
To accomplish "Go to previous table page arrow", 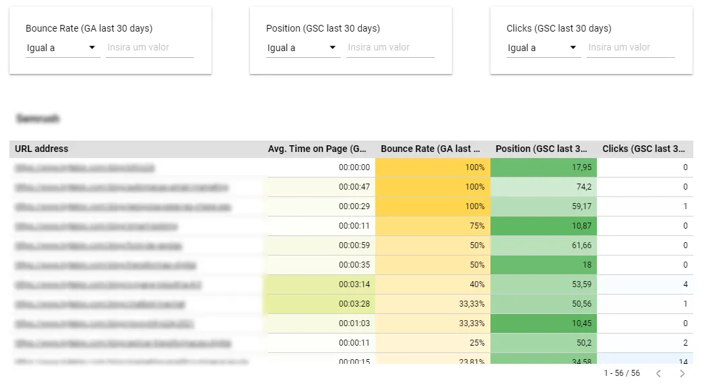I will coord(659,373).
